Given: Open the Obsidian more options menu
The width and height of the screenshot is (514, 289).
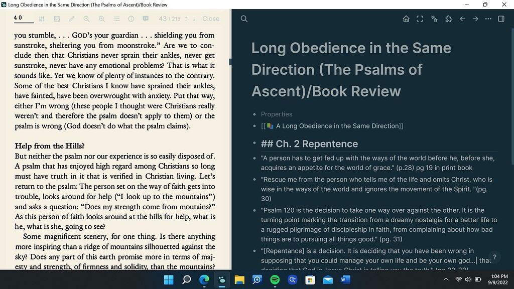Looking at the screenshot, I should [488, 19].
